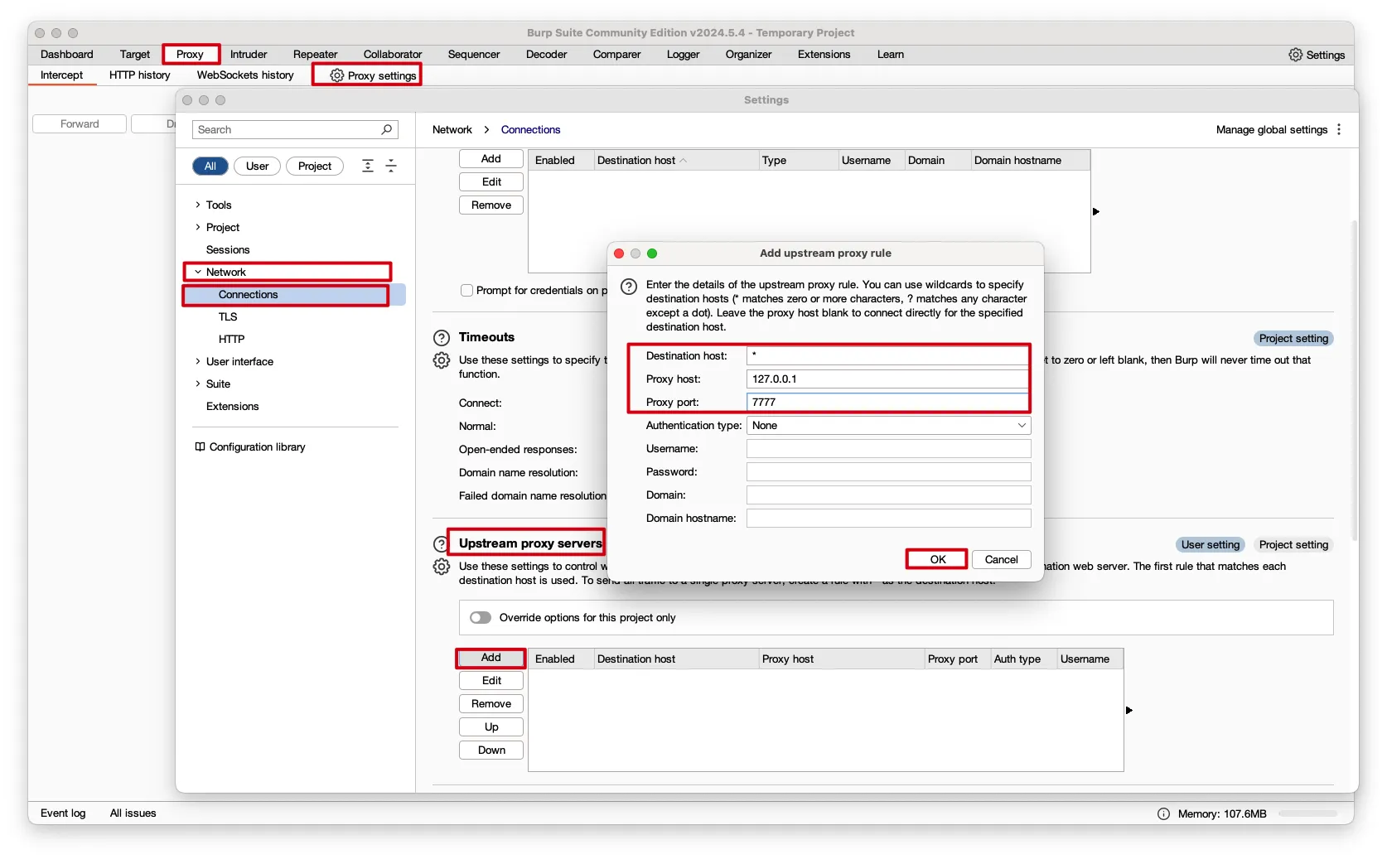
Task: Click the Password input field
Action: 889,472
